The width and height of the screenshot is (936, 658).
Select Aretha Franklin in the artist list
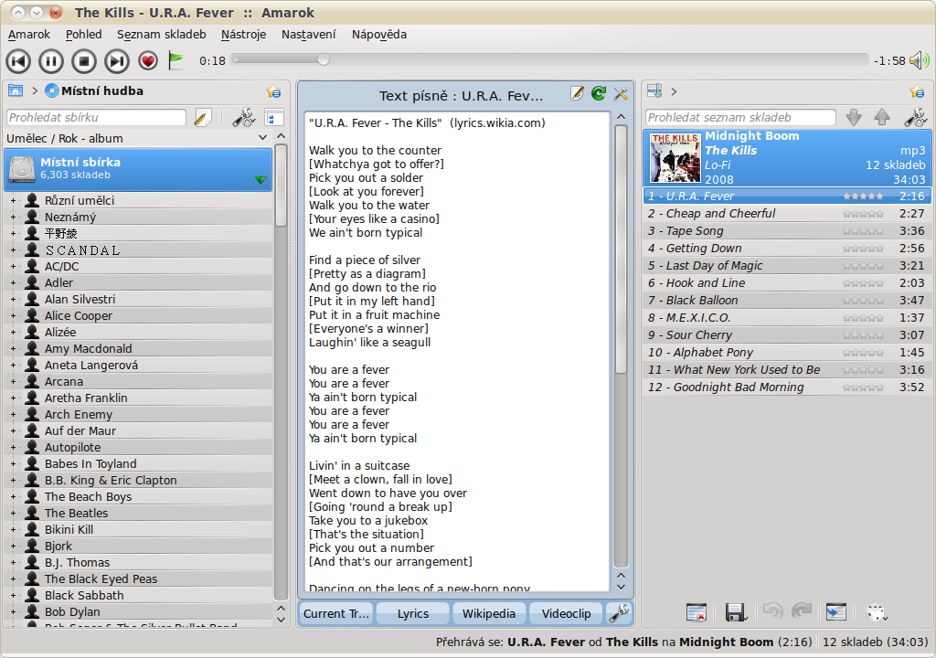pos(86,398)
